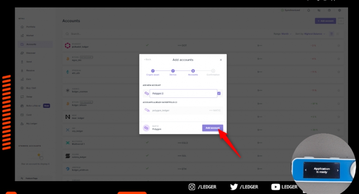Open the options menu beside Add account
359x194 pixels.
pos(341,21)
